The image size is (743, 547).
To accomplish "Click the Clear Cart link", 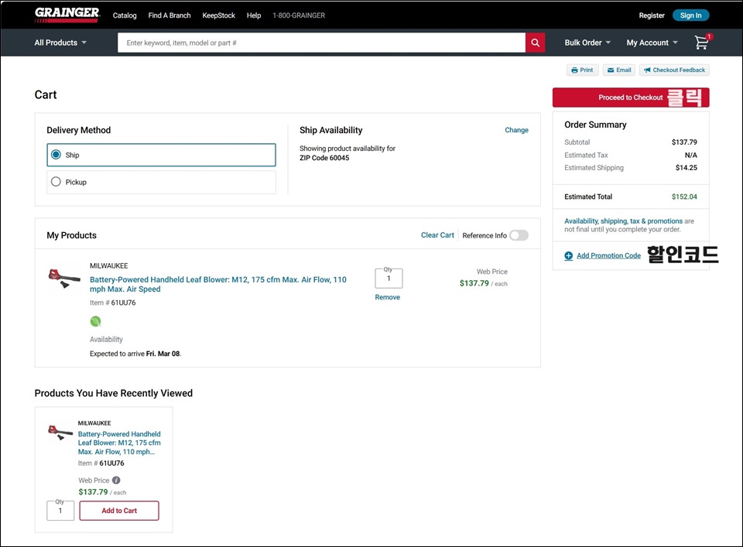I will pyautogui.click(x=437, y=235).
